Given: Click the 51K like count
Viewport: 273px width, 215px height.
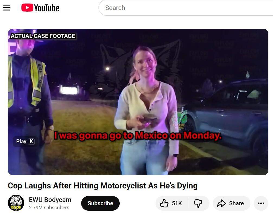Looking at the screenshot, I should [x=177, y=203].
